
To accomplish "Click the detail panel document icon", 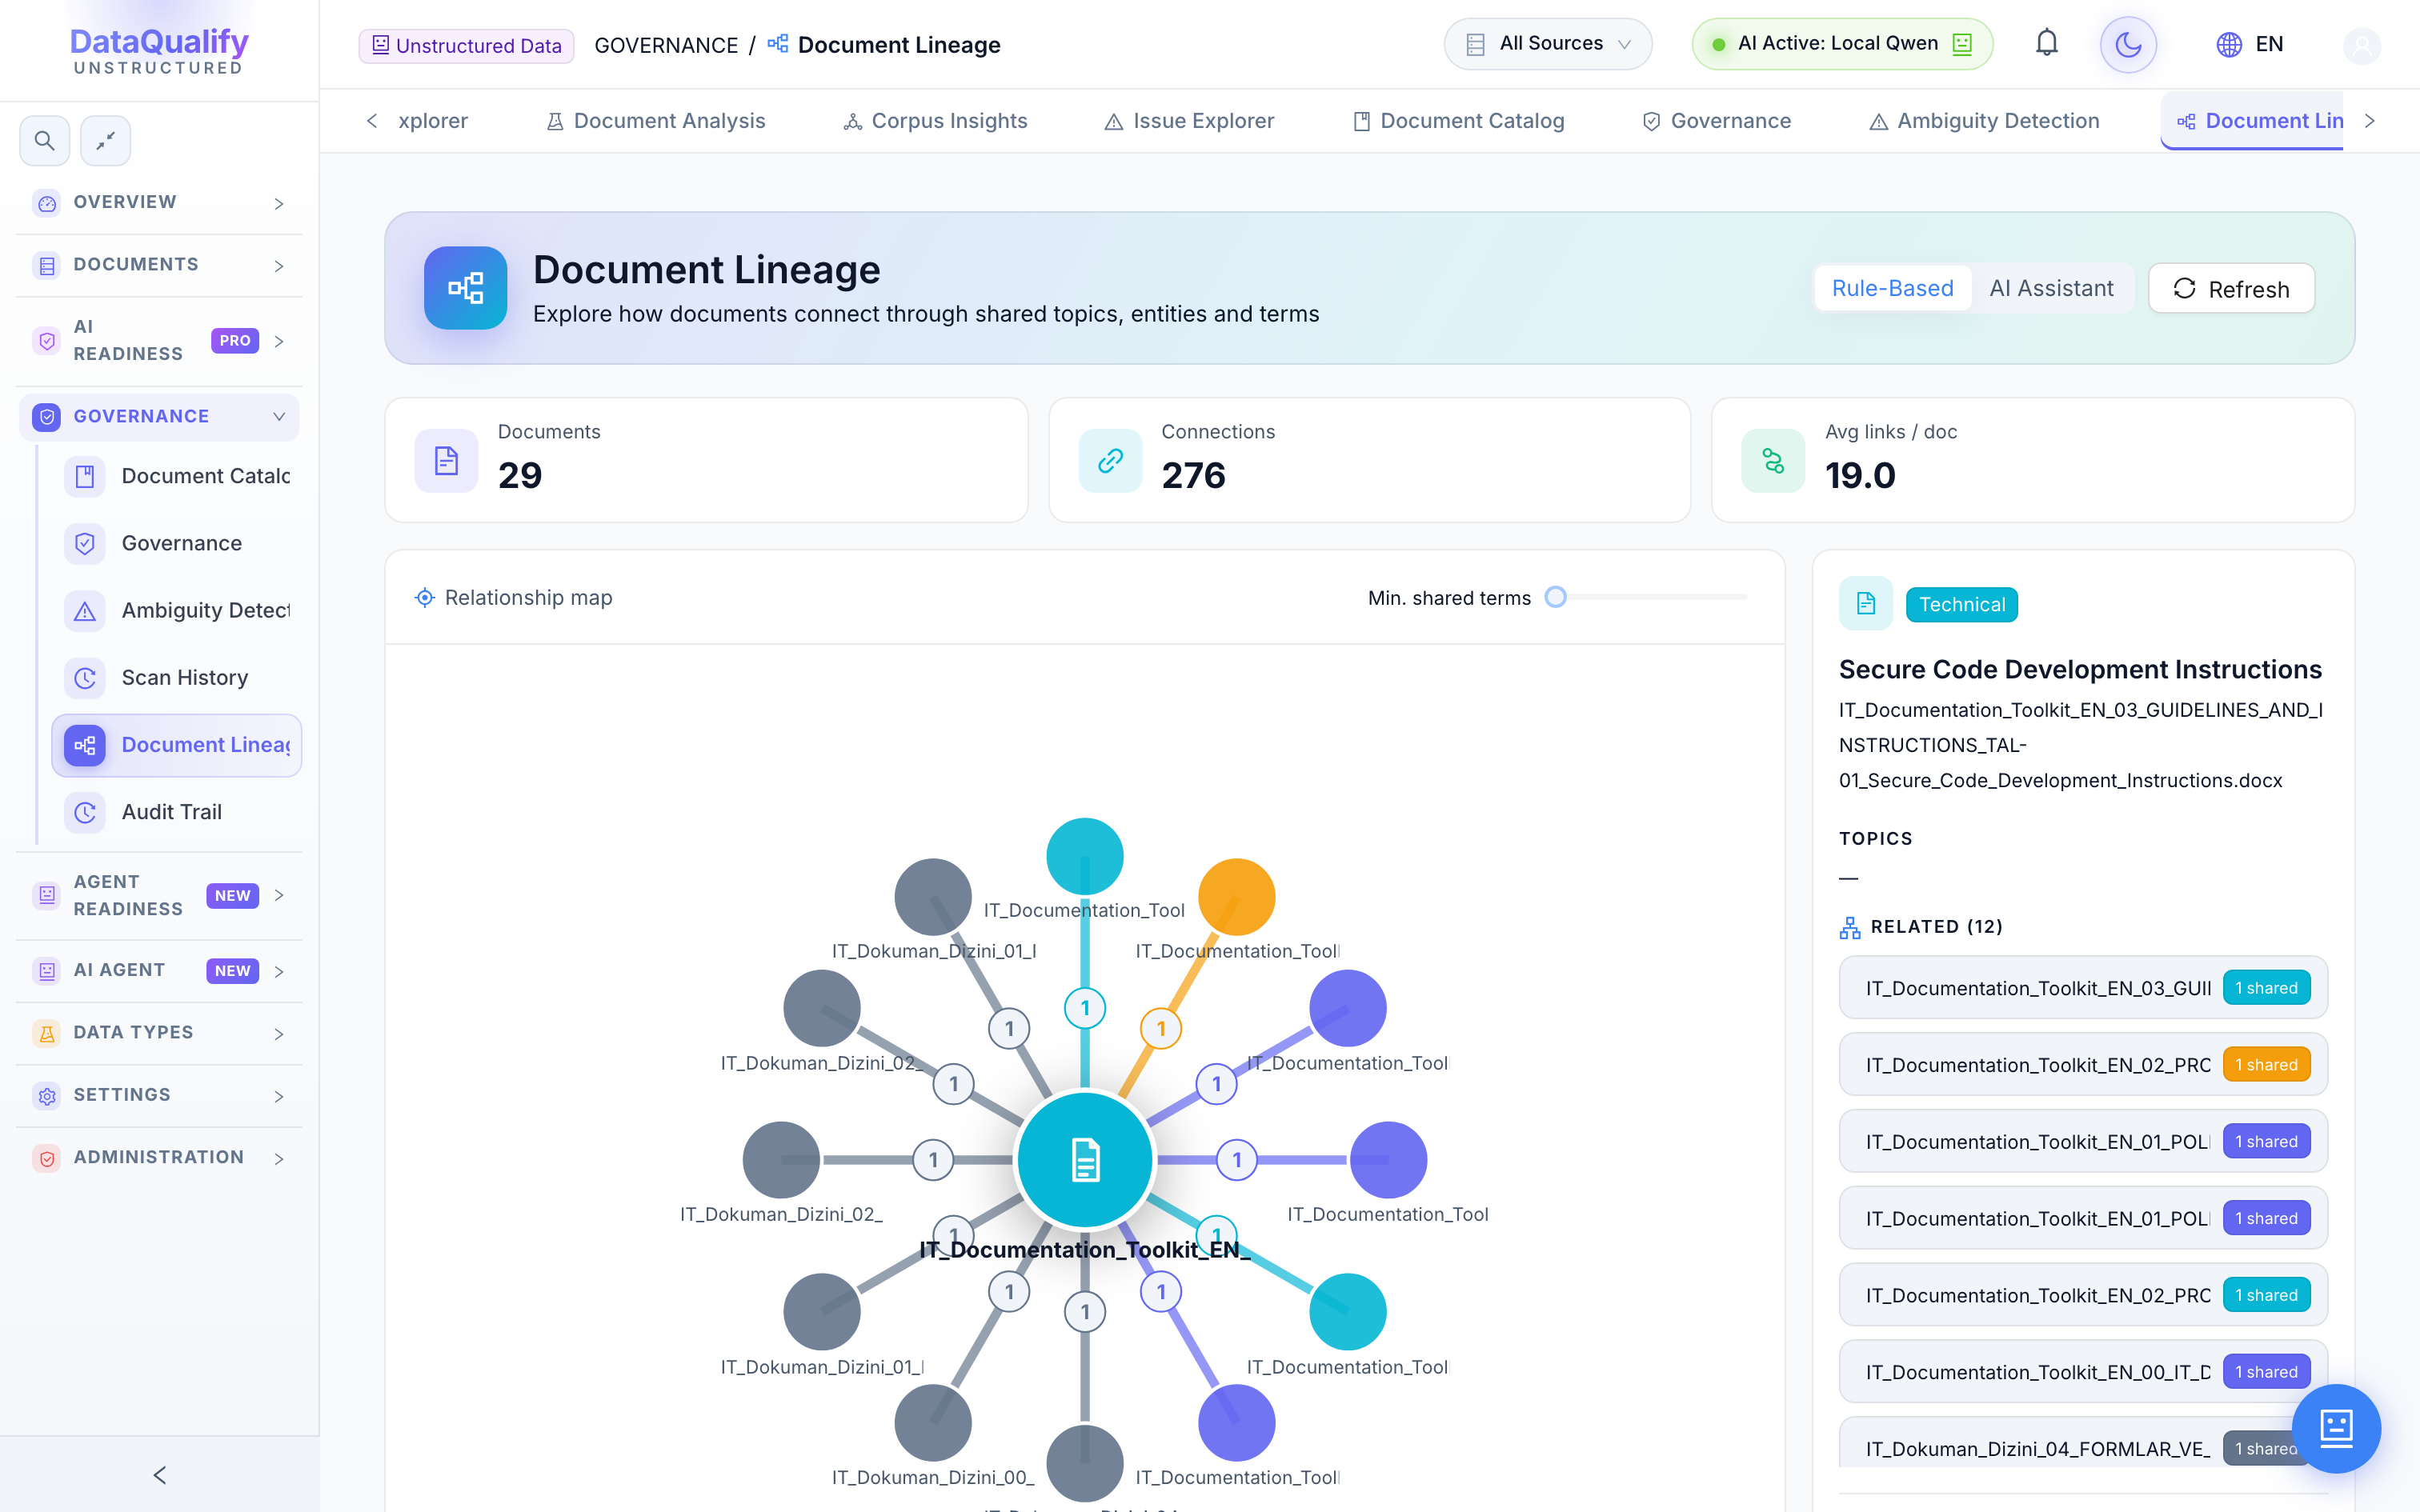I will [1865, 603].
